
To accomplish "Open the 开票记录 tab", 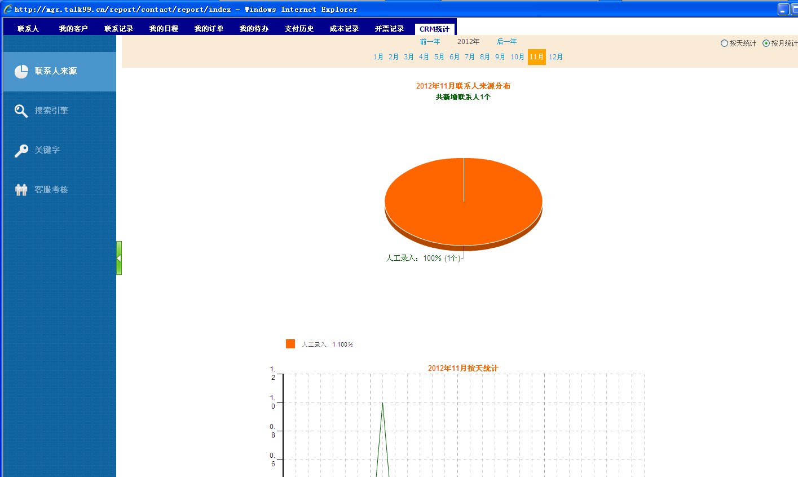I will (389, 29).
